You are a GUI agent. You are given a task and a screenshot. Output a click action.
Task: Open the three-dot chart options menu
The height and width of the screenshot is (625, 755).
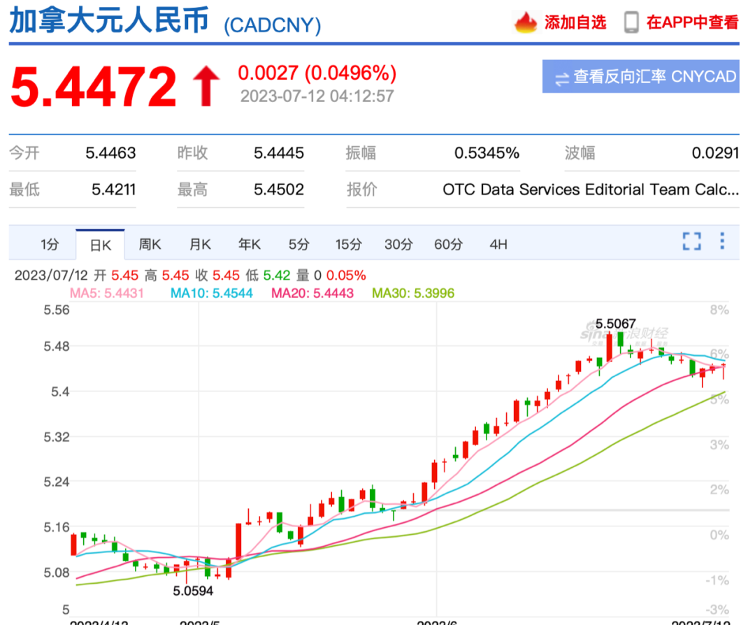coord(721,240)
